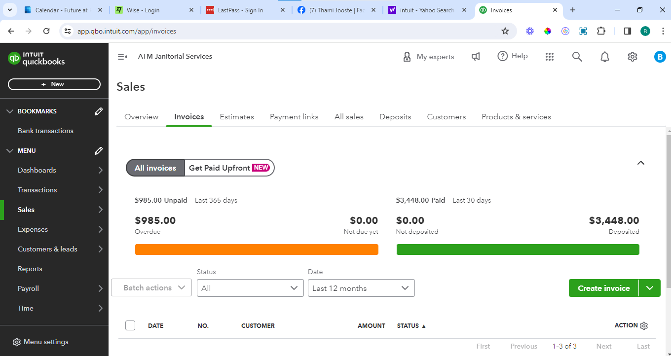
Task: Expand the Payroll submenu
Action: coord(101,288)
